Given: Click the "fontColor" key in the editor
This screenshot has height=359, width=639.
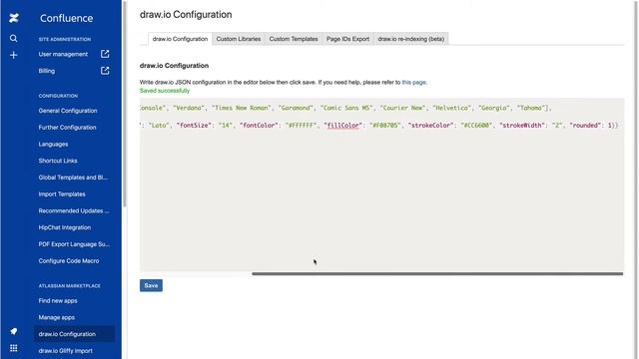Looking at the screenshot, I should coord(260,126).
